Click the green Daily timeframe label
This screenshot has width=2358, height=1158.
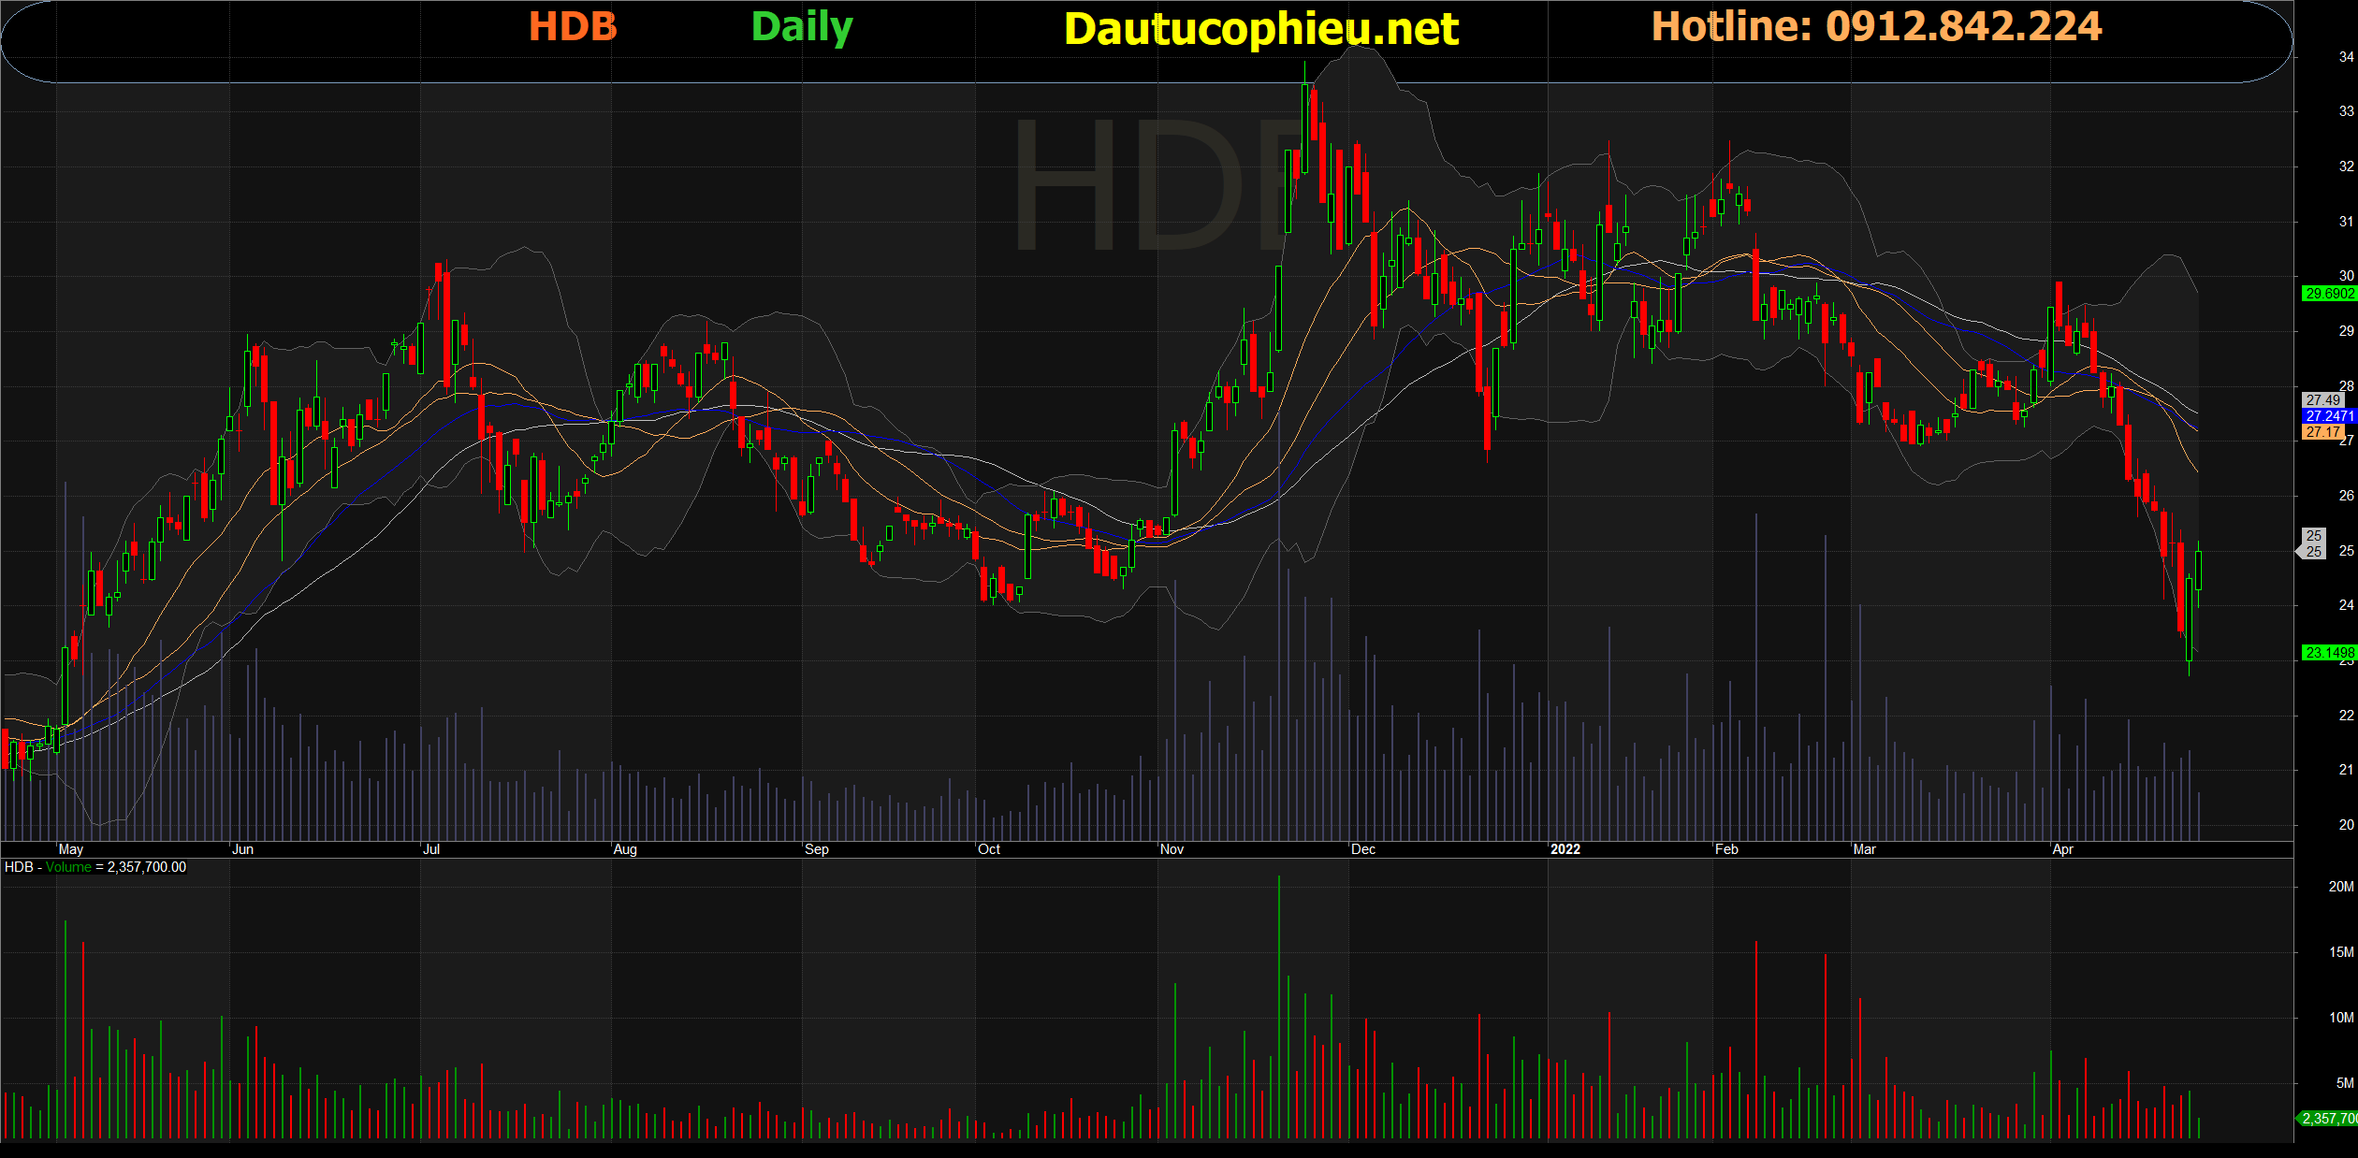point(801,27)
